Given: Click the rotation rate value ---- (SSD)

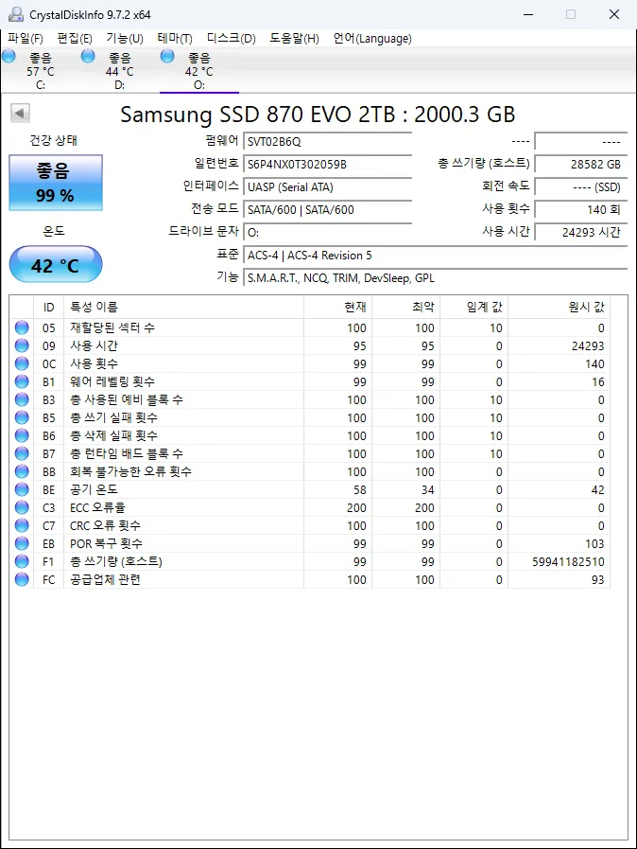Looking at the screenshot, I should click(580, 186).
